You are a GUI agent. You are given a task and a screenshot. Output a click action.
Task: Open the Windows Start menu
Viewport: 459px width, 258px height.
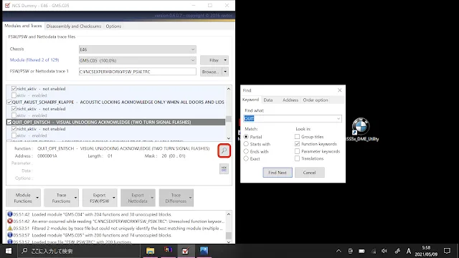[9, 251]
